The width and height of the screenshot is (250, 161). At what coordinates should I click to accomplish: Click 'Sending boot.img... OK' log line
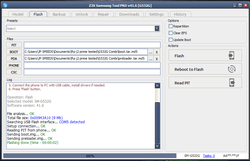pyautogui.click(x=26, y=134)
